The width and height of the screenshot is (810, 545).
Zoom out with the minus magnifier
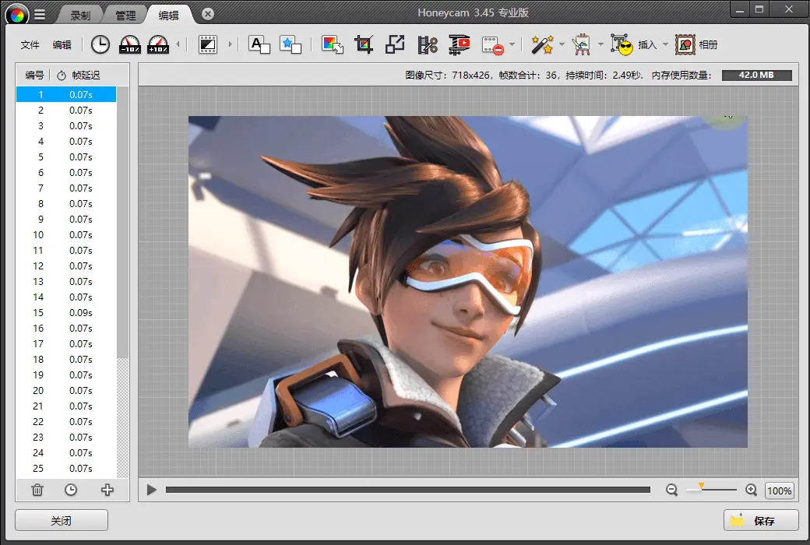[671, 490]
